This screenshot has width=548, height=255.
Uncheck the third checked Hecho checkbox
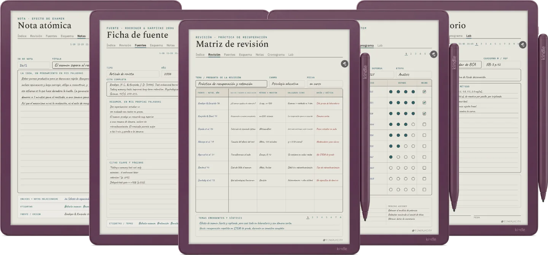point(424,113)
